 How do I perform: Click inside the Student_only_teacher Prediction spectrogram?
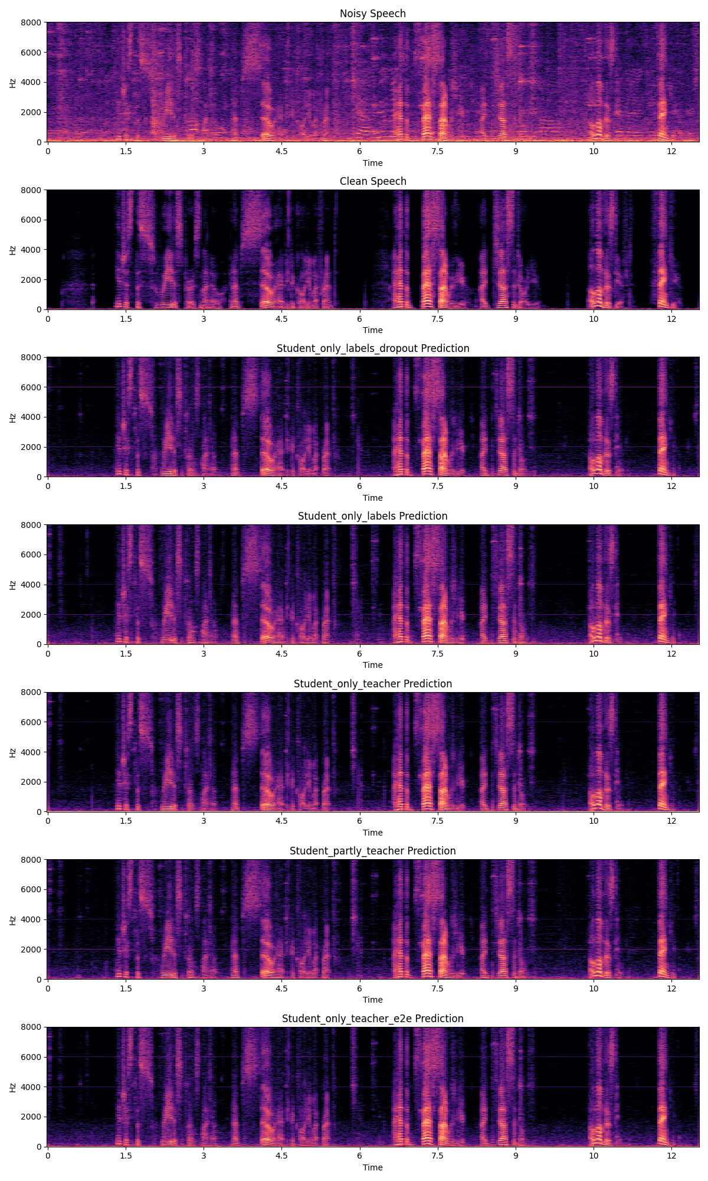[372, 752]
